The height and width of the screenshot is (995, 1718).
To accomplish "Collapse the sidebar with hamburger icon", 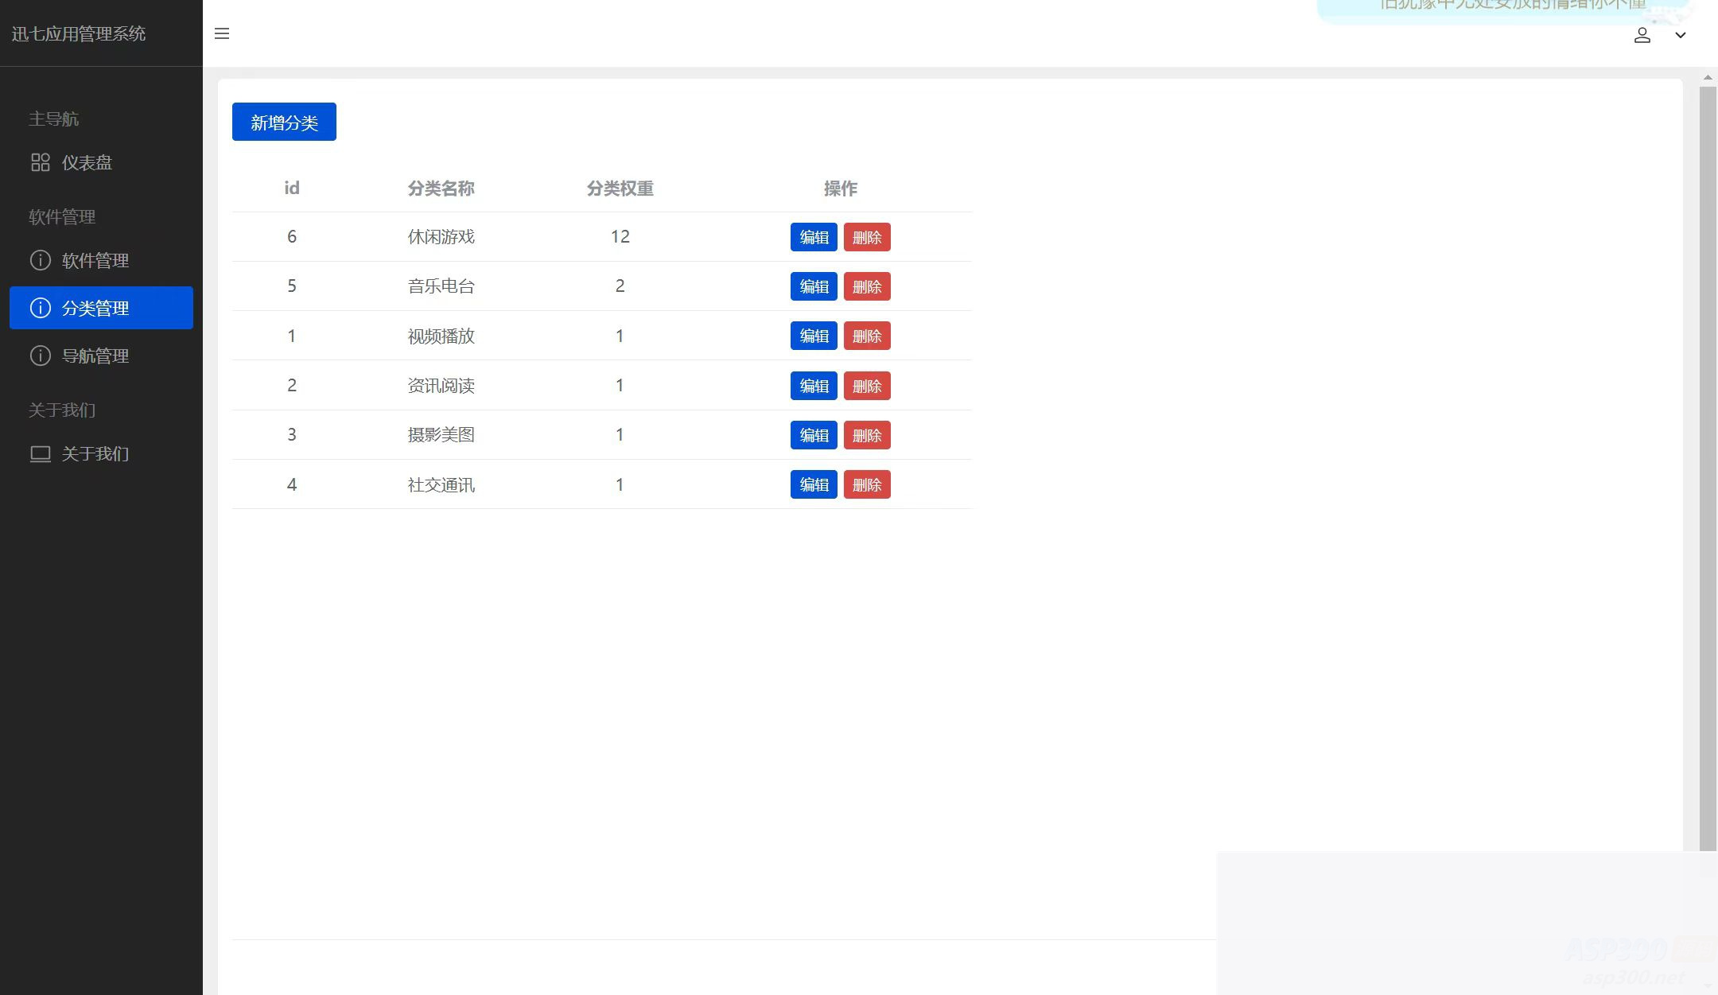I will pos(222,33).
